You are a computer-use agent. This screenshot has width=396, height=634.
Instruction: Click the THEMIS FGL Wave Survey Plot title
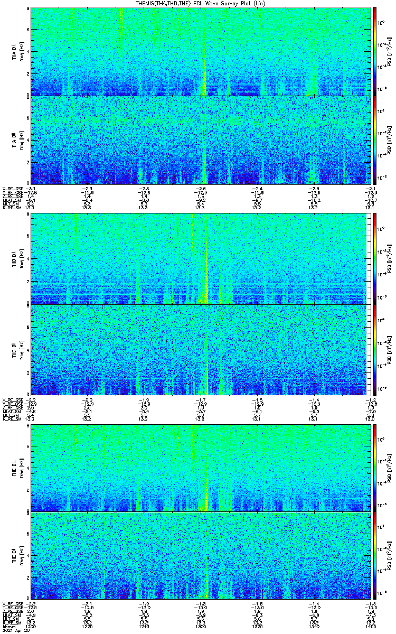(200, 3)
